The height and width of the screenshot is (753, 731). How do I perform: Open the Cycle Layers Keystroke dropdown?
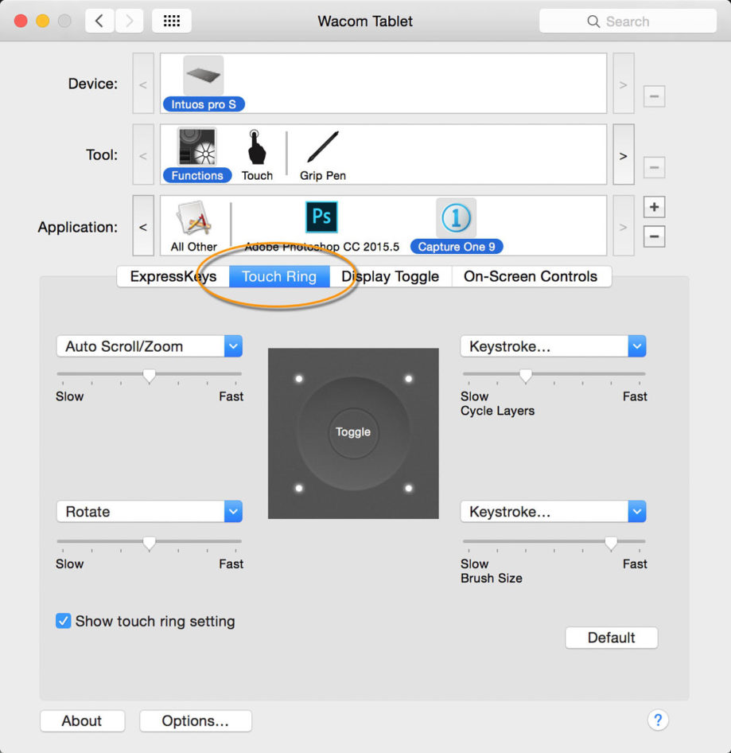click(553, 346)
